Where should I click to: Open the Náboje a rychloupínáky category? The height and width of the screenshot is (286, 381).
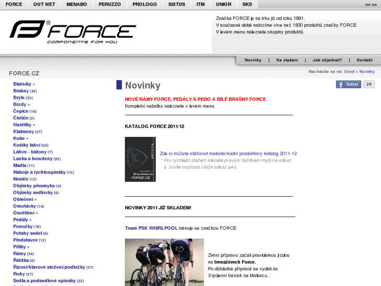tap(43, 172)
